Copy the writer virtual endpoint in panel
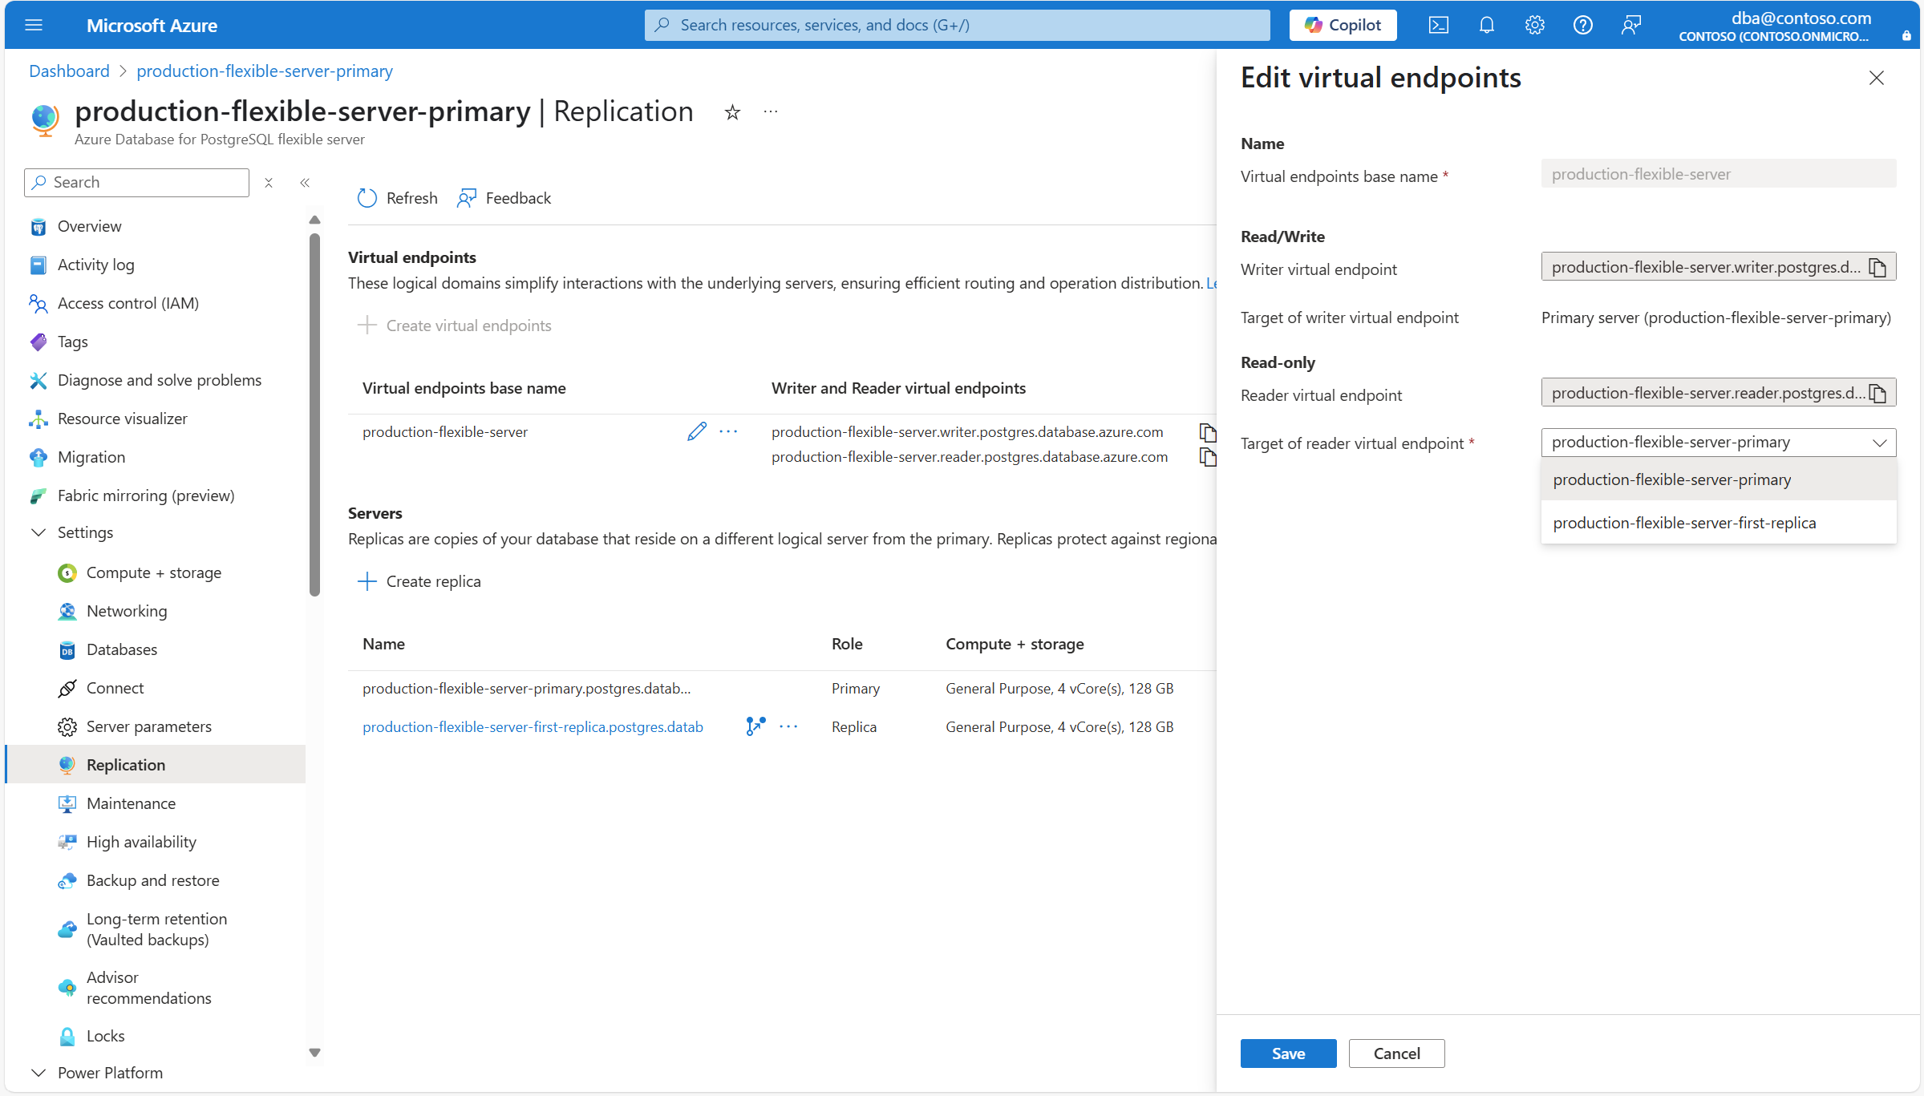1924x1096 pixels. [1877, 267]
